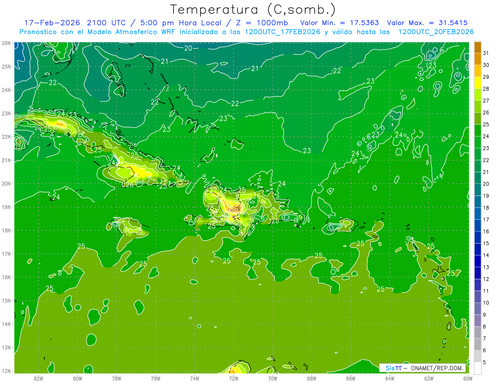The width and height of the screenshot is (497, 384).
Task: Click the 20N latitude axis label
Action: (6, 184)
